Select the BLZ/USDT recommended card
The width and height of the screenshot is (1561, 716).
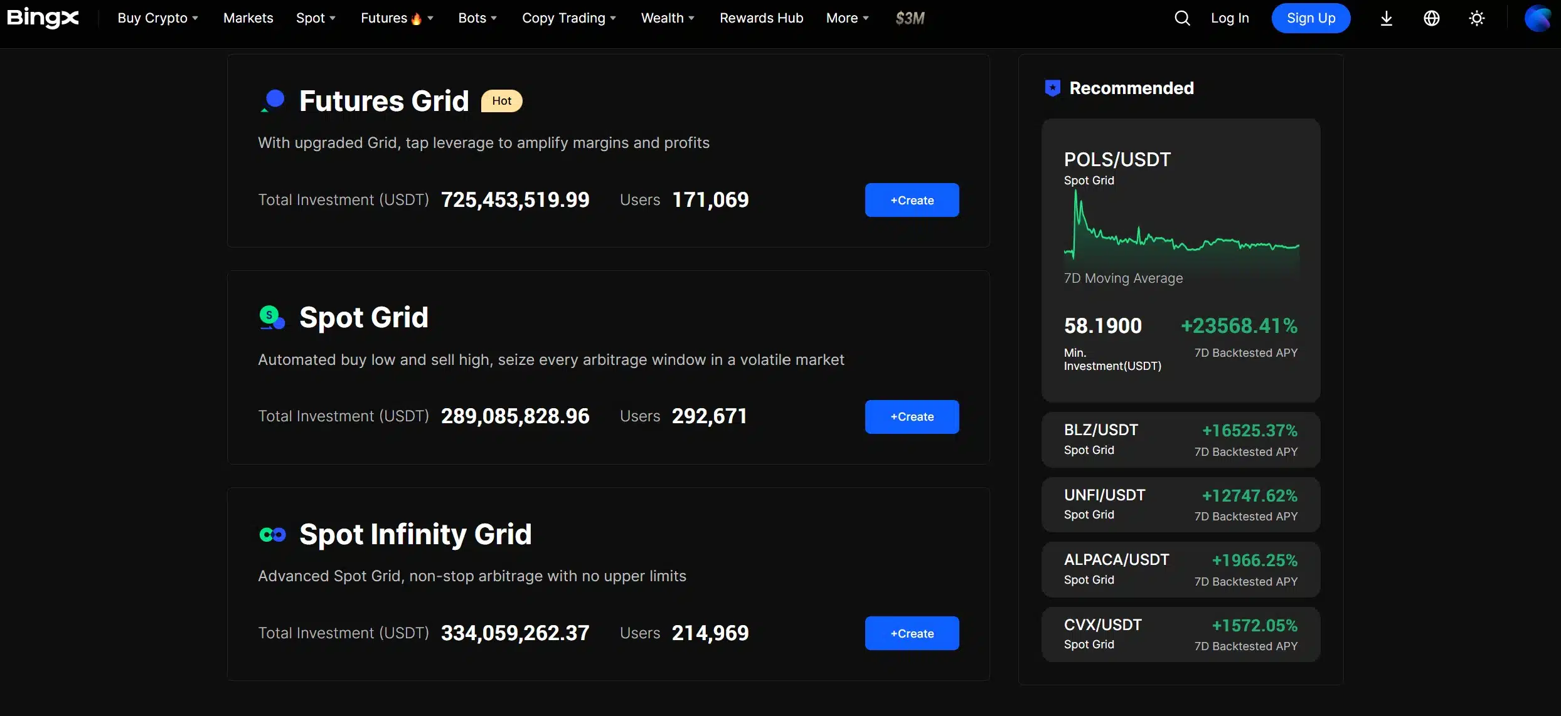click(1181, 440)
